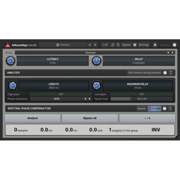Image resolution: width=180 pixels, height=180 pixels.
Task: Open help with top-right question icon
Action: coord(174,45)
